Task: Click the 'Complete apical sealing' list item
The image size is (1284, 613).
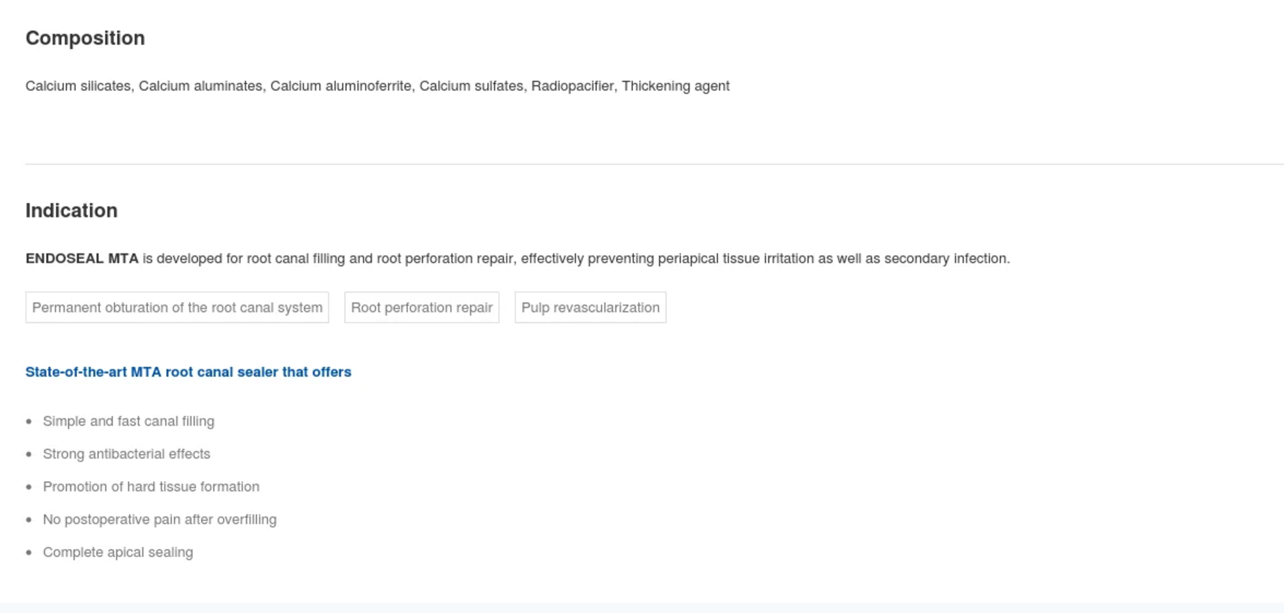Action: click(117, 552)
